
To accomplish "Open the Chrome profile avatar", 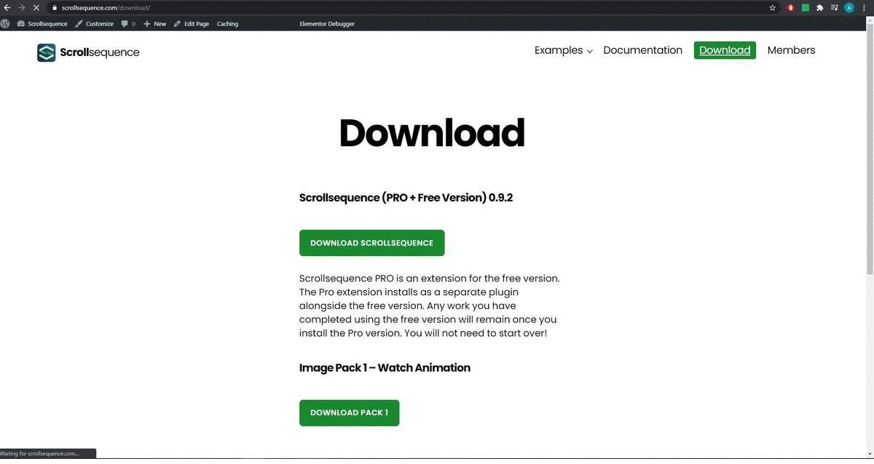I will [849, 7].
